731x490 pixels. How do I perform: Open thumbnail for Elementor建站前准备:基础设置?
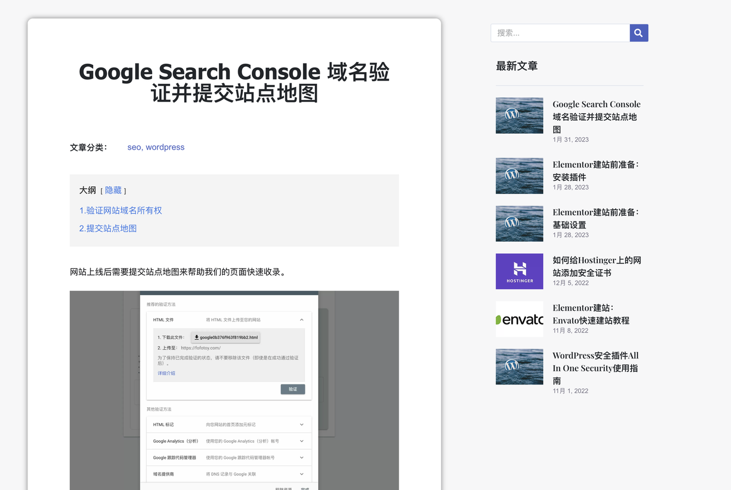[519, 223]
